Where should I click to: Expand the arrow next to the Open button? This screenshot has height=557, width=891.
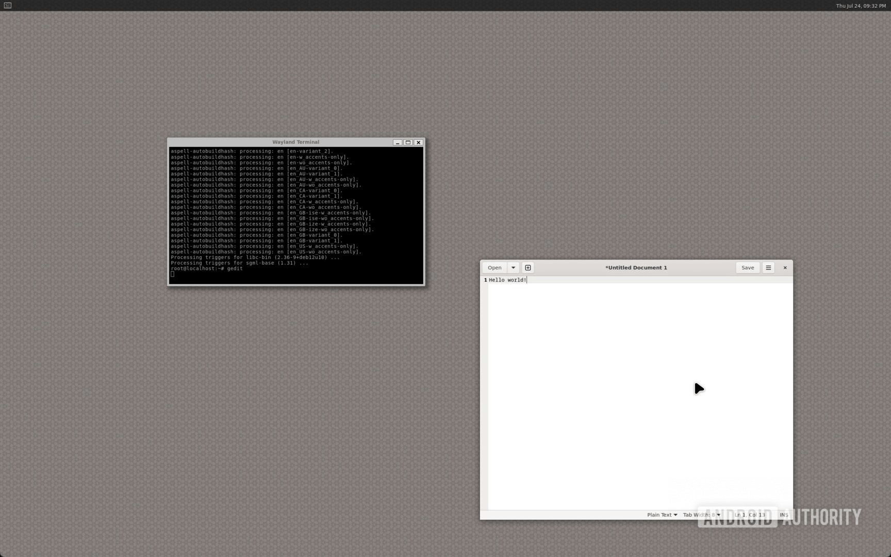click(x=513, y=267)
